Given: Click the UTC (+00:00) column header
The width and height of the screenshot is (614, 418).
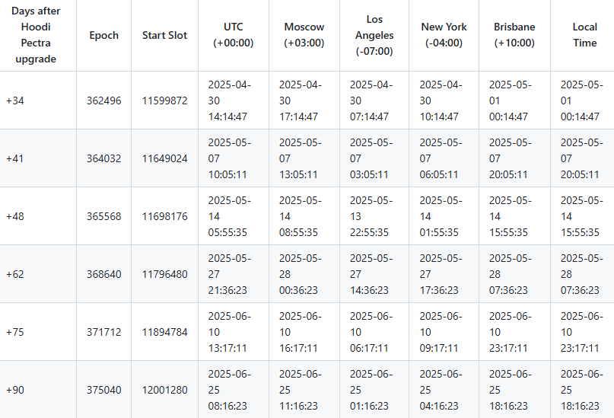Looking at the screenshot, I should [x=233, y=35].
